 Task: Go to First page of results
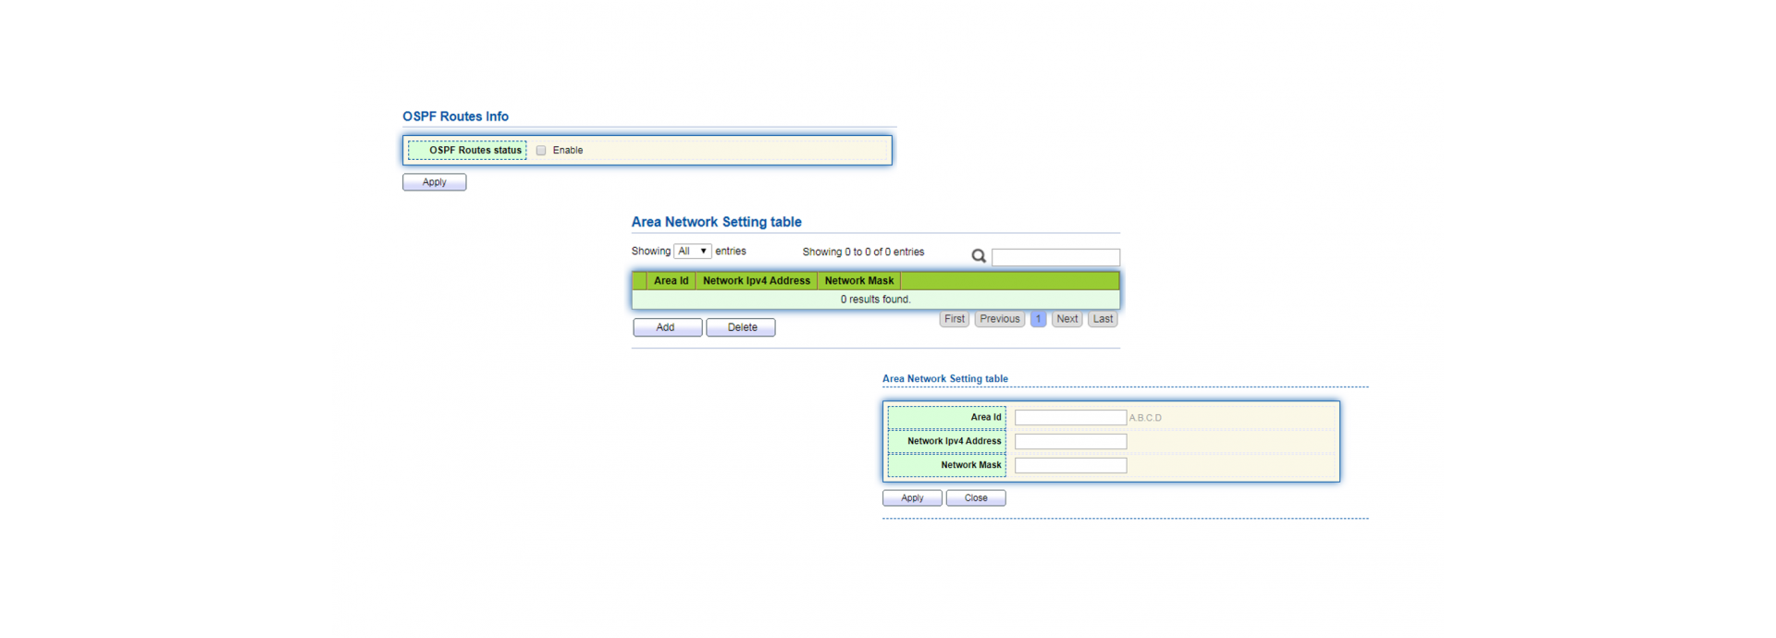pyautogui.click(x=955, y=319)
